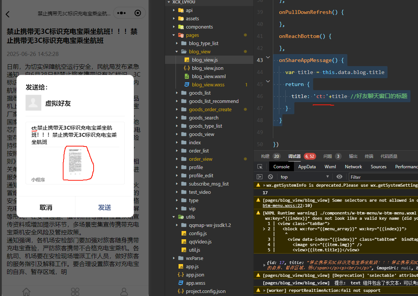Collapse the blog_view folder
Viewport: 418px width, 296px height.
183,51
